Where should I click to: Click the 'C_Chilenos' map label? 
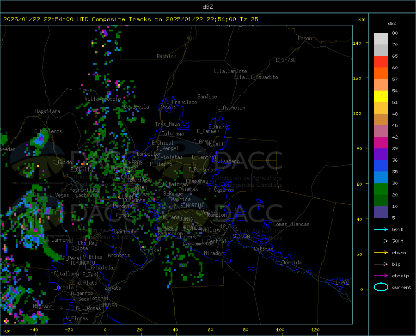tap(48, 131)
